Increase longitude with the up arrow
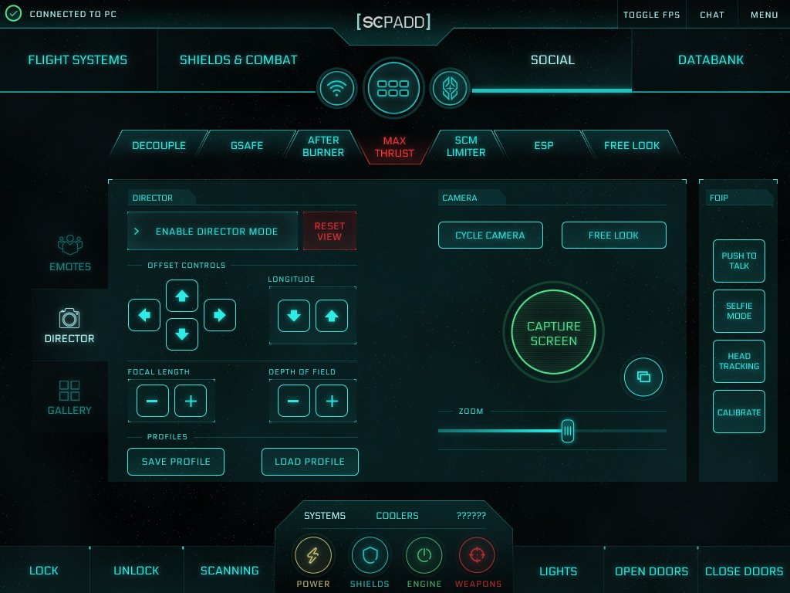 (x=332, y=316)
